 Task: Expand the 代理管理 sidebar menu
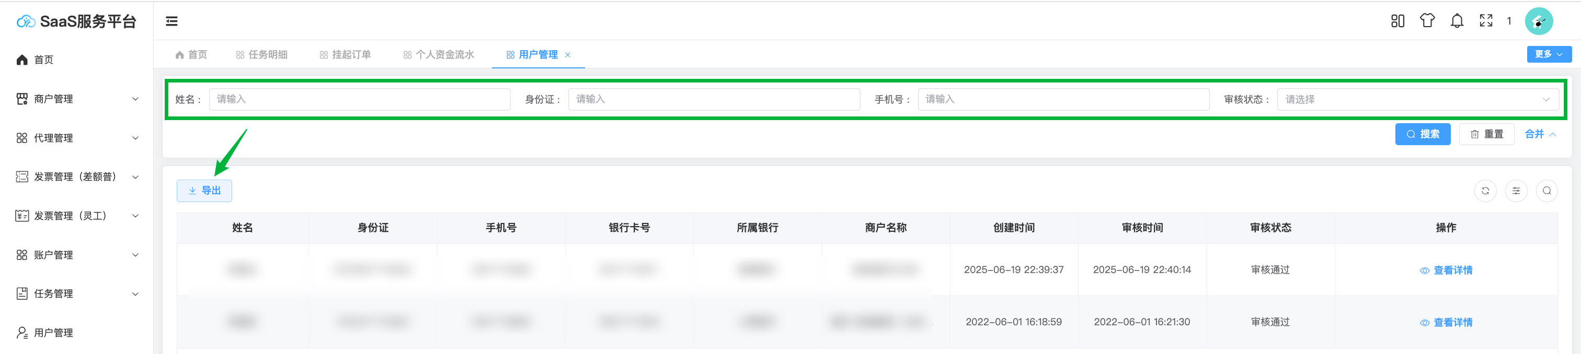77,138
